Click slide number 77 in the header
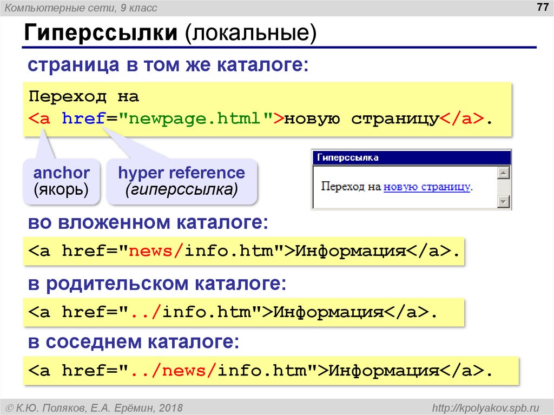The image size is (554, 415). tap(542, 7)
